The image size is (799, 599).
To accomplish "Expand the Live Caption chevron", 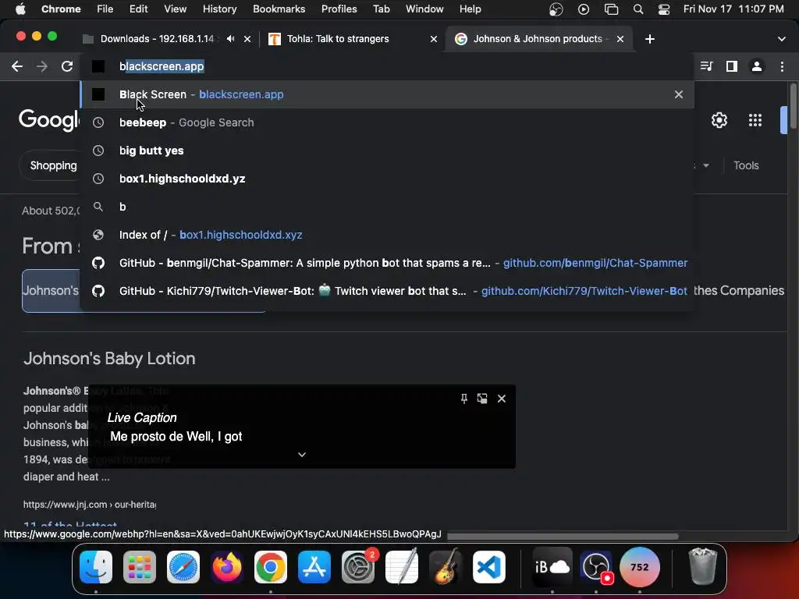I will [302, 455].
